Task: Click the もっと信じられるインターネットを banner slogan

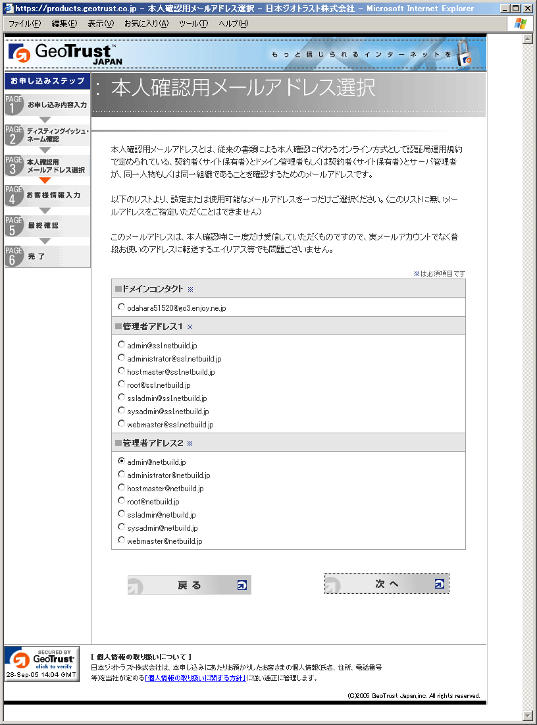Action: tap(361, 55)
